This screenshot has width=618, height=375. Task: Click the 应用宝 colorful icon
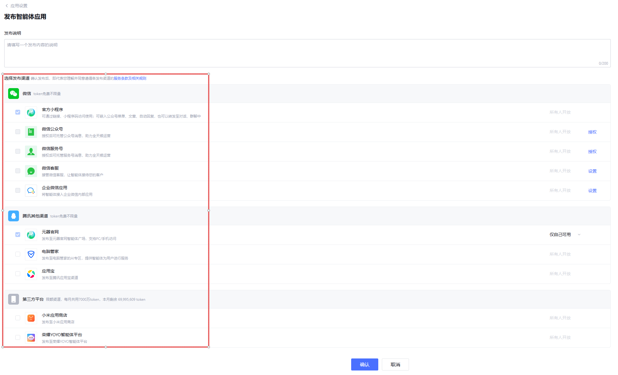click(x=31, y=274)
